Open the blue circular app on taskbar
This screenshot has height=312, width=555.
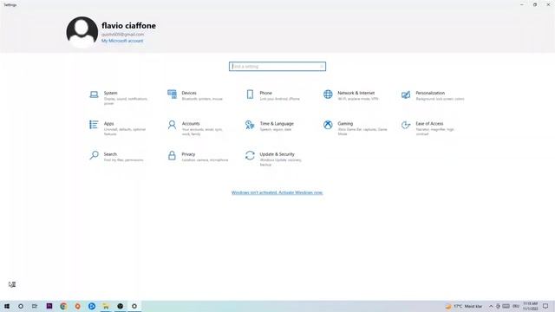coord(92,306)
